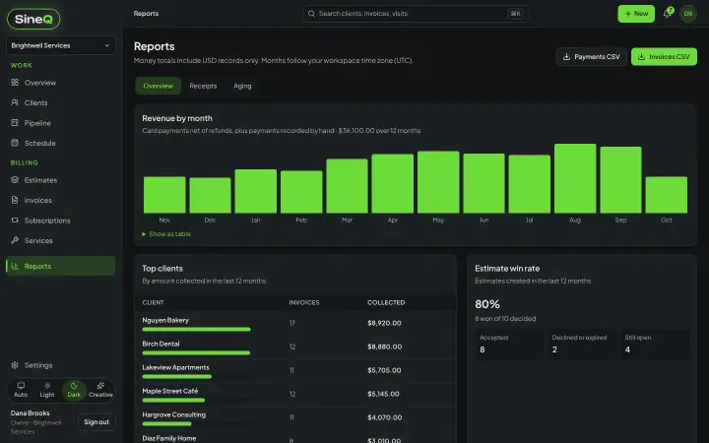Click the plus icon in New button

627,14
